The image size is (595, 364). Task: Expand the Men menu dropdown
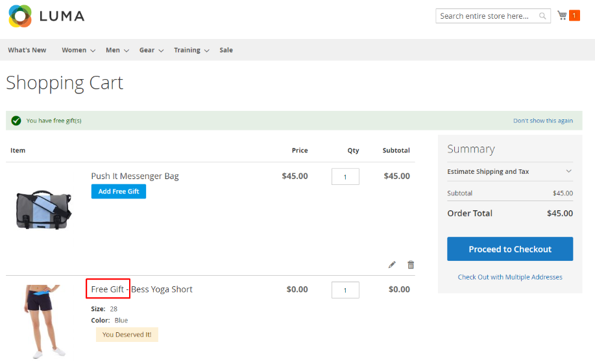pyautogui.click(x=117, y=50)
